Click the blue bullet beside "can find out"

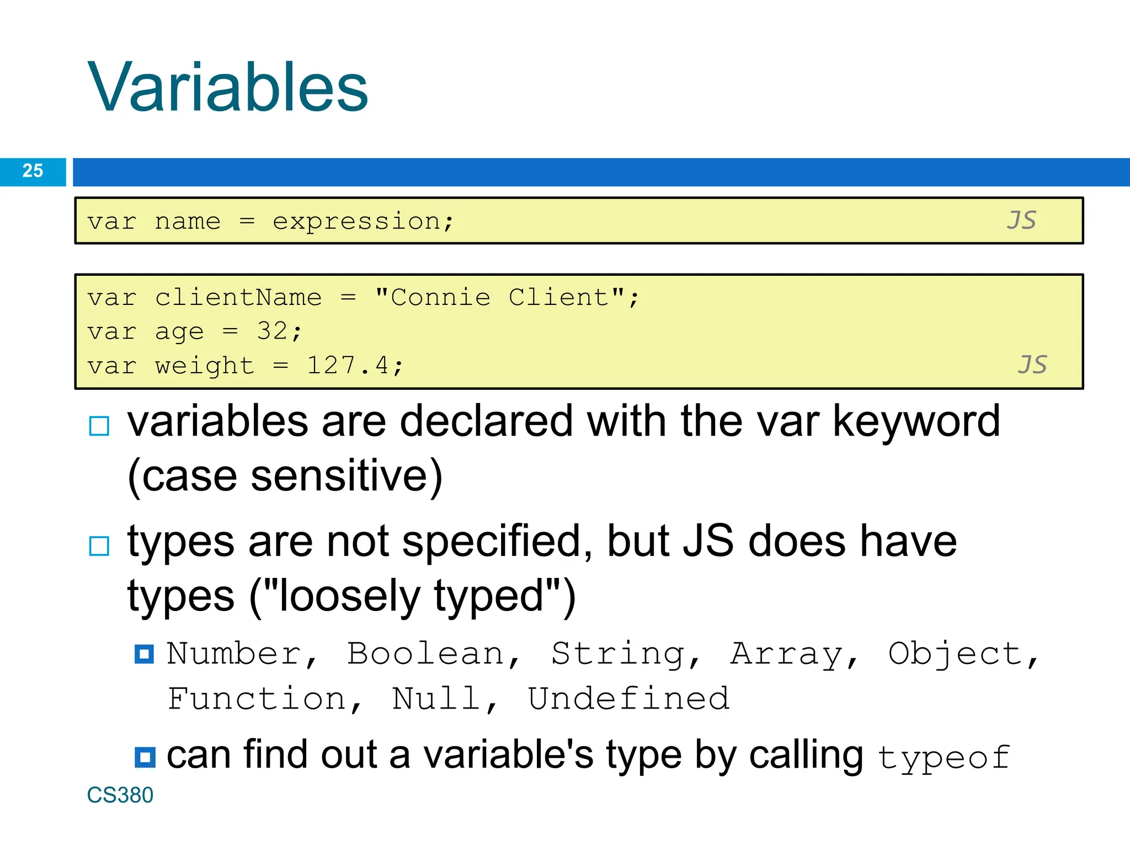click(145, 758)
